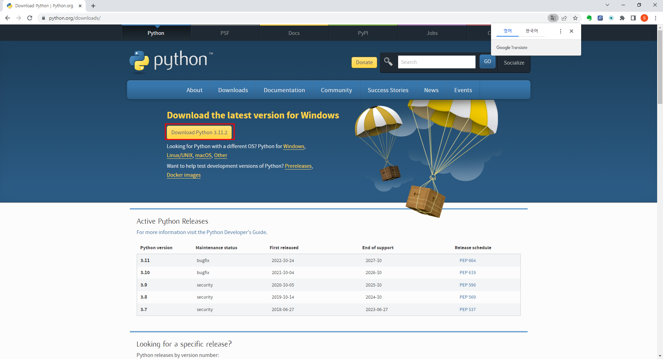Screen dimensions: 663x359
Task: Click the Donate button
Action: coord(364,62)
